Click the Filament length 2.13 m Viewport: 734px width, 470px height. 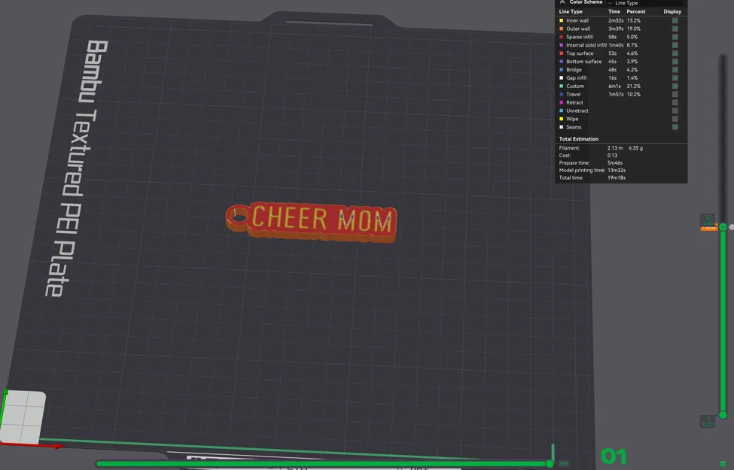[615, 148]
